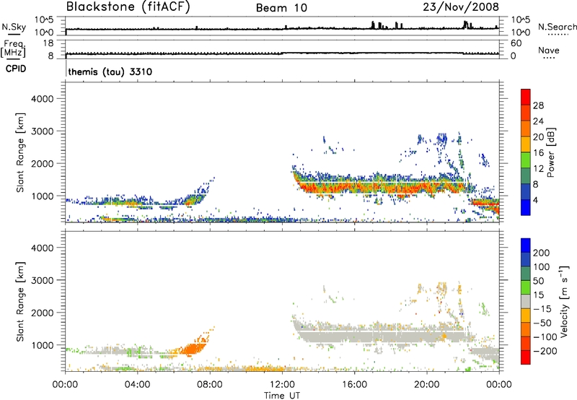Click the date '23/Nov/2008'

[x=461, y=6]
